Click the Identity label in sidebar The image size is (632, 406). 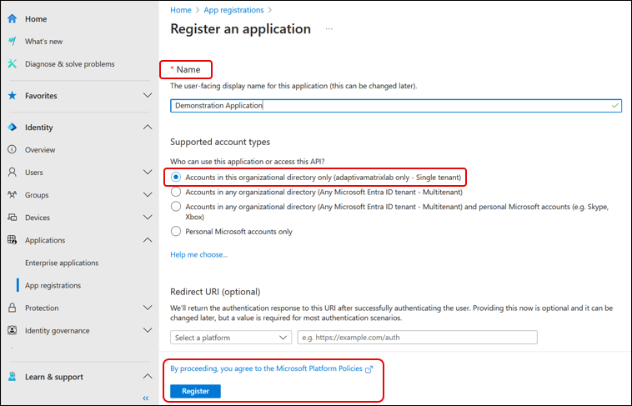[38, 128]
